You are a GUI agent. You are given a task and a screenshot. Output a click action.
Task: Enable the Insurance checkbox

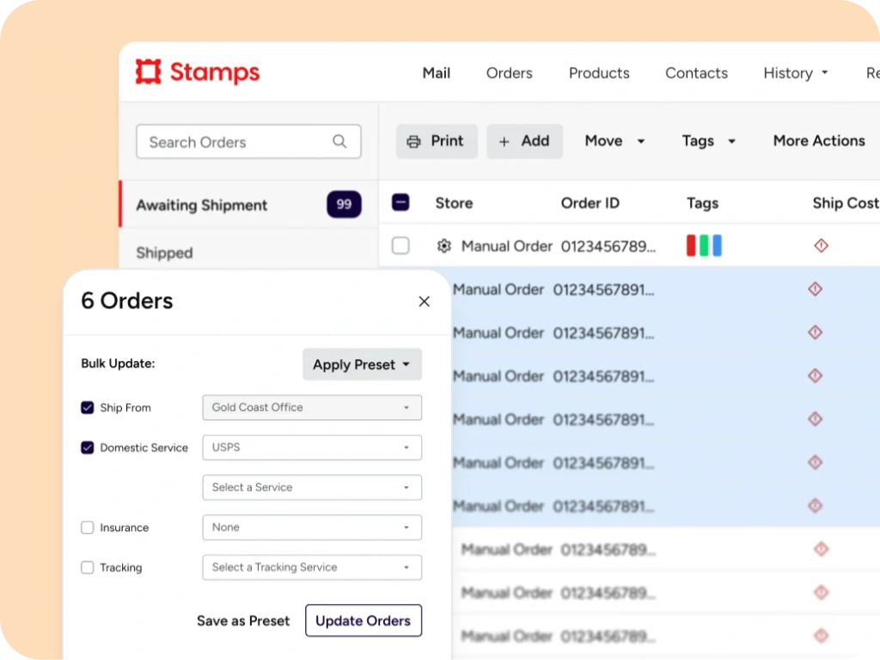88,528
